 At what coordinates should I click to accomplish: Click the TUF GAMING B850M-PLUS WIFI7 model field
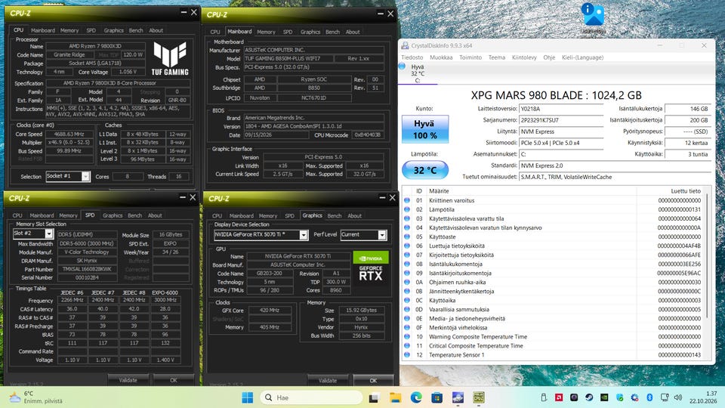pyautogui.click(x=288, y=59)
